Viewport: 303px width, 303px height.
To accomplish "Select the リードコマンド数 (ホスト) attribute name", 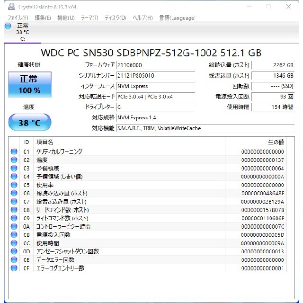I will [62, 210].
